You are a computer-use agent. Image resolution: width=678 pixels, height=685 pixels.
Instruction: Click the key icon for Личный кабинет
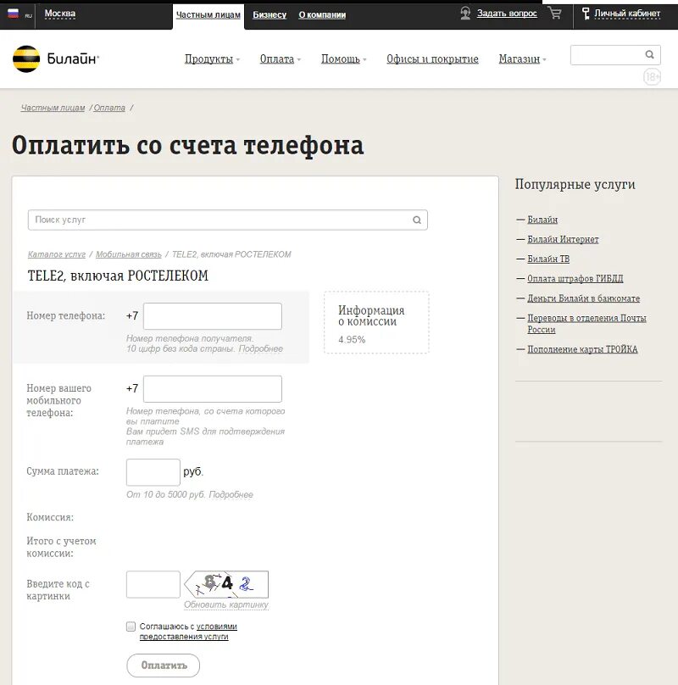tap(586, 14)
